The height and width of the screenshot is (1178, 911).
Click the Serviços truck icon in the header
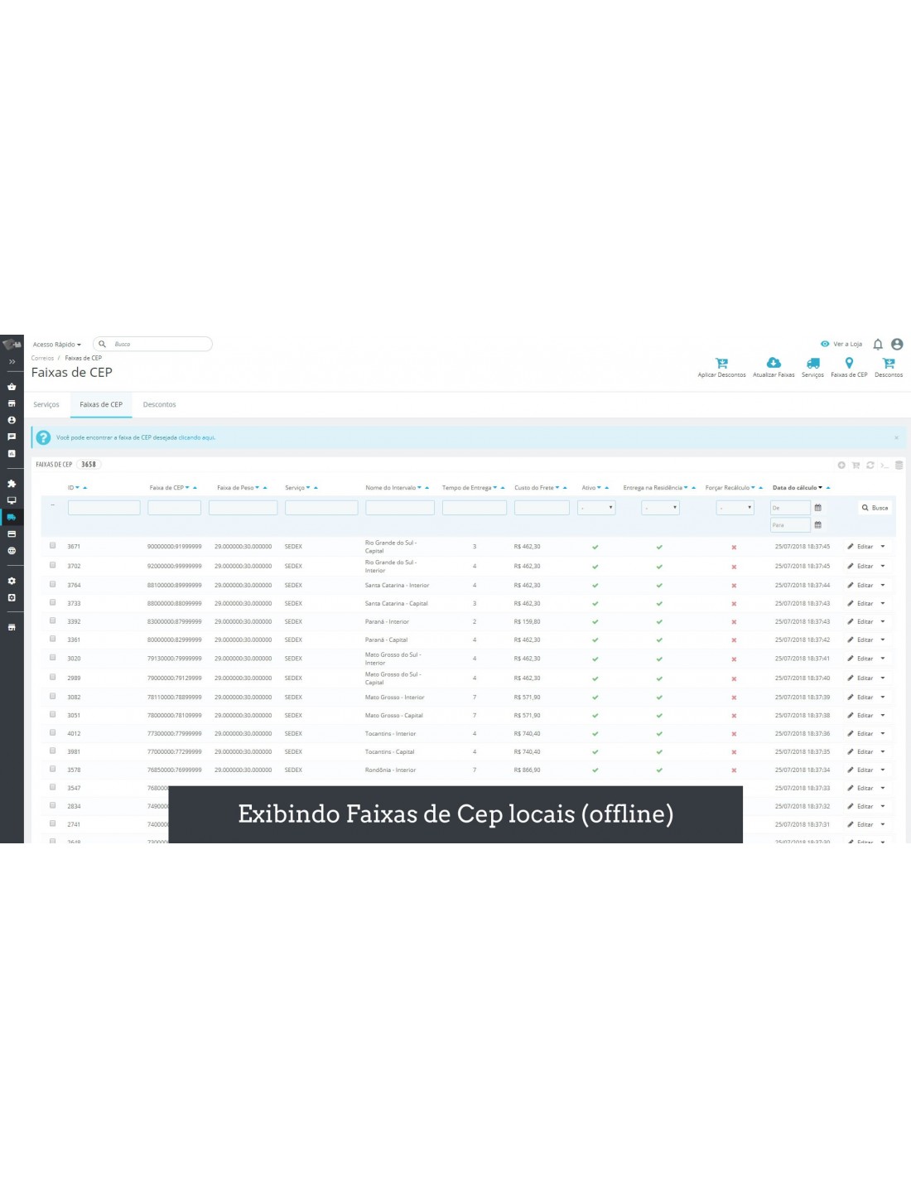[812, 363]
